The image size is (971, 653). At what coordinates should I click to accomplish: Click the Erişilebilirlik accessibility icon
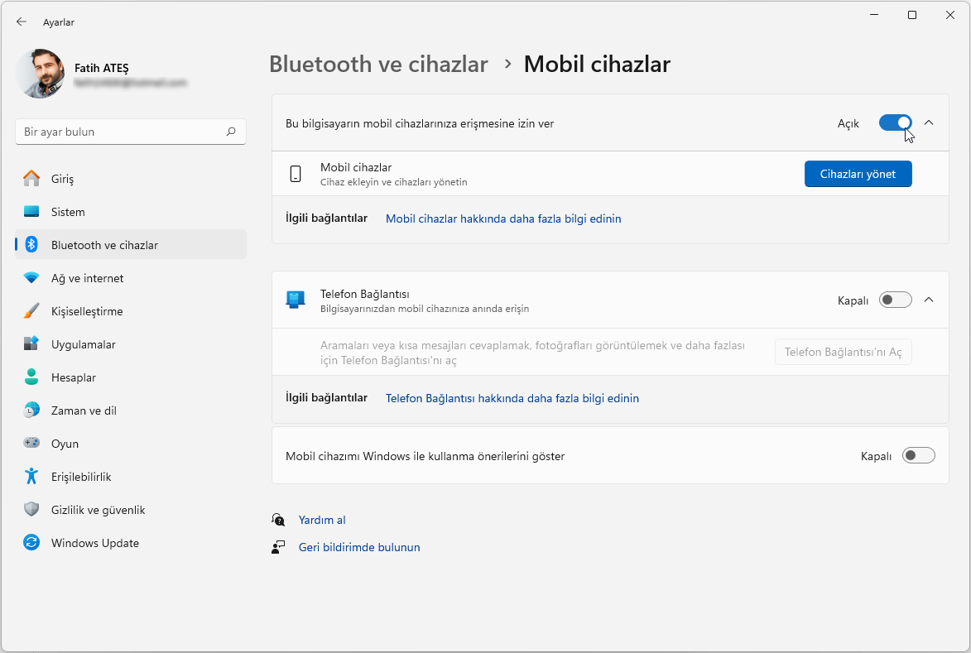click(31, 477)
